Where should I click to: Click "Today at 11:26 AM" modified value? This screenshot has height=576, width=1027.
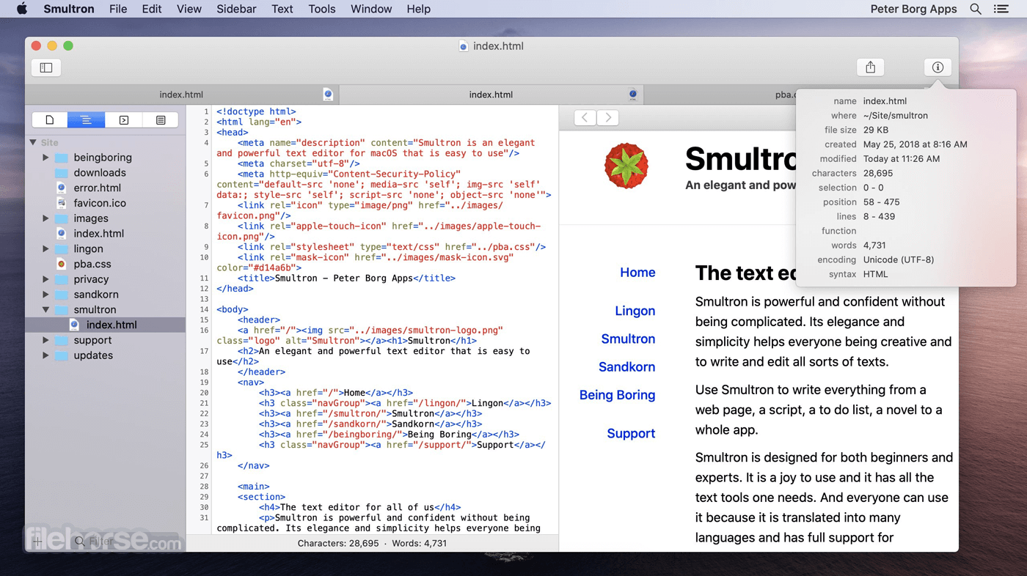(x=902, y=158)
